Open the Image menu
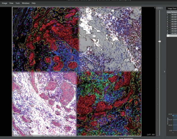The height and width of the screenshot is (139, 177). [x=5, y=3]
